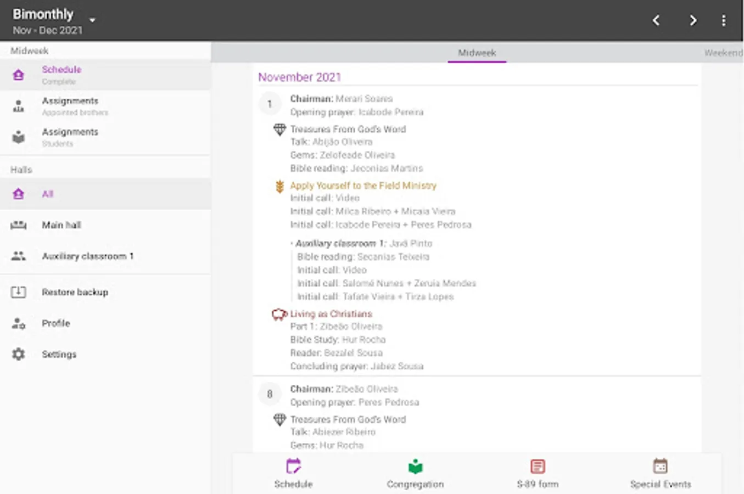Screen dimensions: 744x494
Task: Open Assignments for Appointed brothers
Action: (x=105, y=106)
